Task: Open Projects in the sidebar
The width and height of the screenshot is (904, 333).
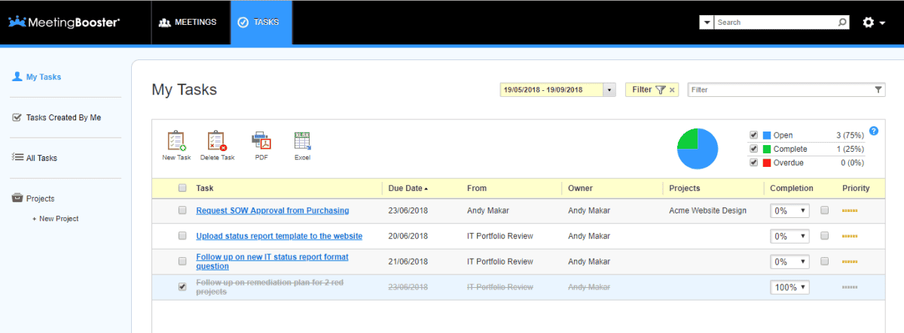Action: (40, 198)
